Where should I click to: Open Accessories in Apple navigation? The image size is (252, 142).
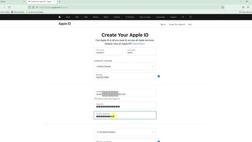pos(160,17)
